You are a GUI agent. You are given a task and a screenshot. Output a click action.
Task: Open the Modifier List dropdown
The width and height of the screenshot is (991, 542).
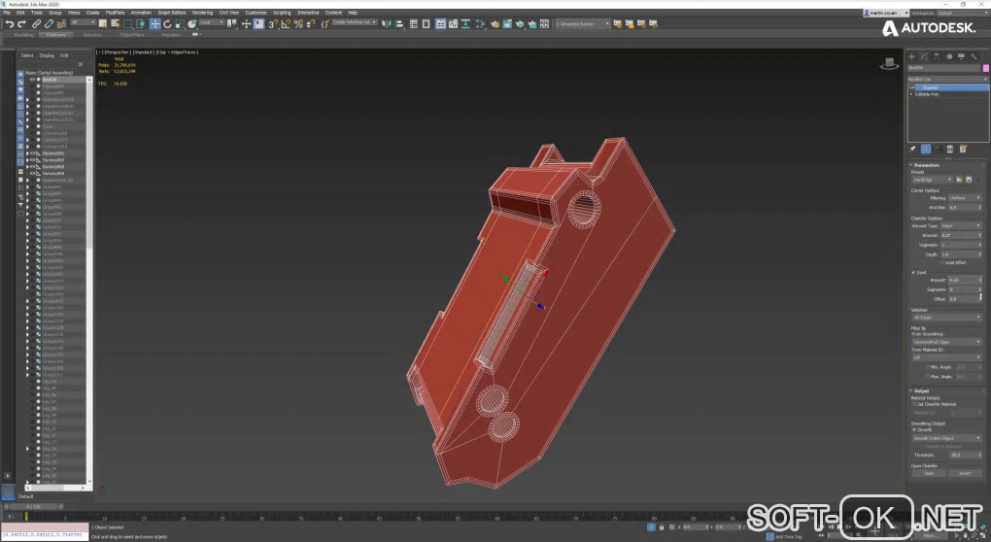pos(947,79)
